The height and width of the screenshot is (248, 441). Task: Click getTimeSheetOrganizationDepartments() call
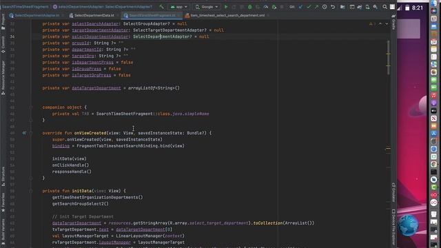(x=97, y=198)
